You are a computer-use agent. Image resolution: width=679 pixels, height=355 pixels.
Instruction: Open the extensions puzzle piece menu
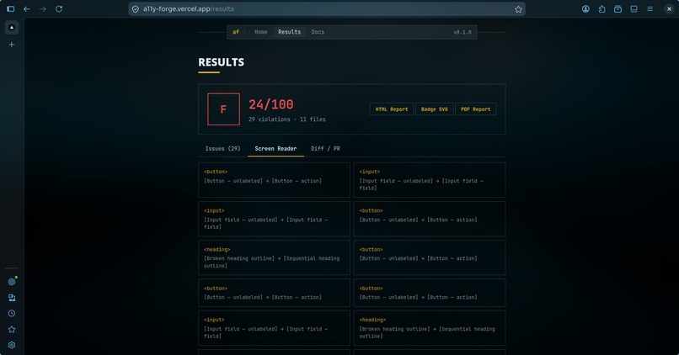point(602,9)
